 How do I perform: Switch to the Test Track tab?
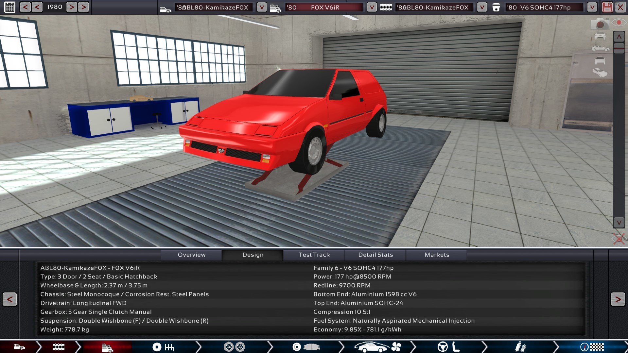coord(314,255)
